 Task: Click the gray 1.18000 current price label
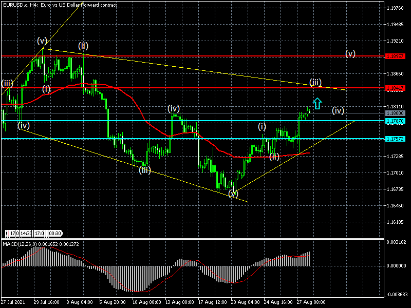tap(395, 113)
